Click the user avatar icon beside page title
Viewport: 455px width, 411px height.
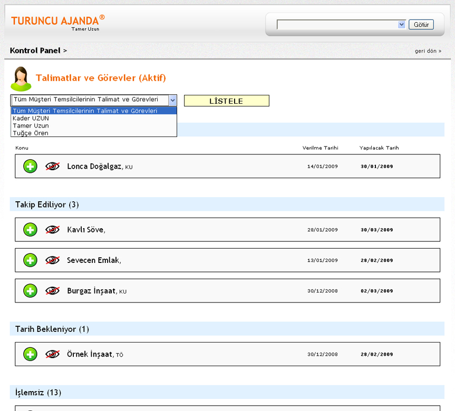click(x=21, y=79)
